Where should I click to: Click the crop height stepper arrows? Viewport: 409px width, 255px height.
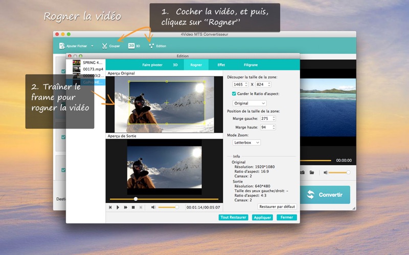(269, 84)
